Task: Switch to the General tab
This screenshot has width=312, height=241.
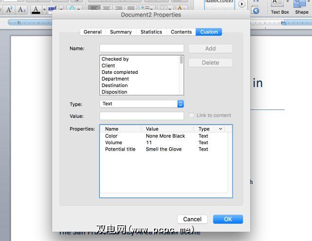Action: coord(93,32)
